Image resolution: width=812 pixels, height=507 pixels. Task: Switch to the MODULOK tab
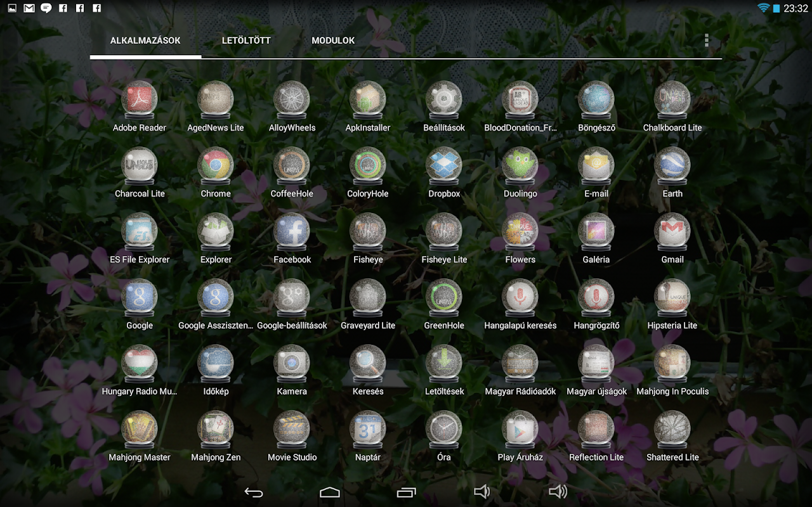333,41
